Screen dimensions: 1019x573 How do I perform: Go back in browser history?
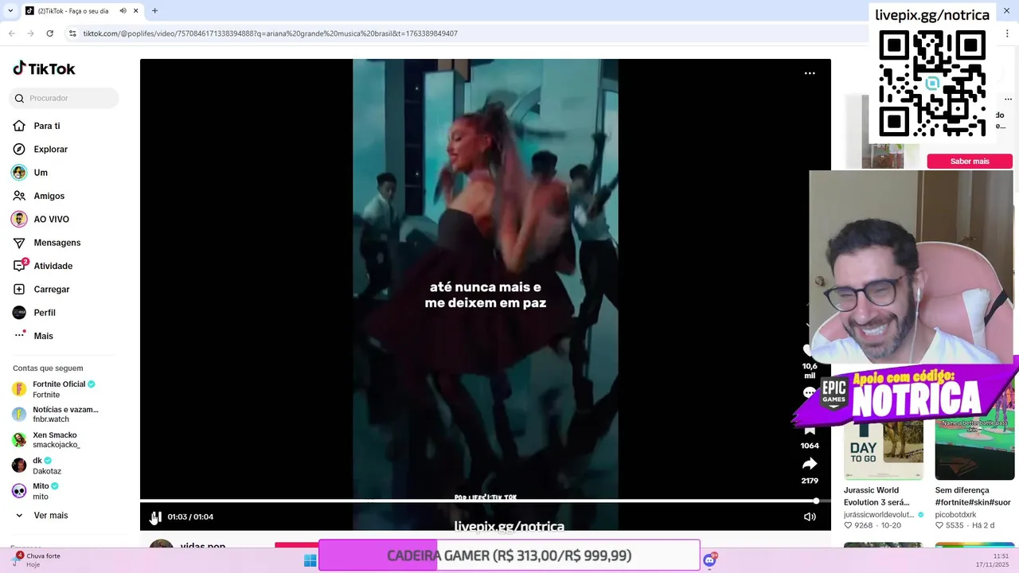(11, 33)
